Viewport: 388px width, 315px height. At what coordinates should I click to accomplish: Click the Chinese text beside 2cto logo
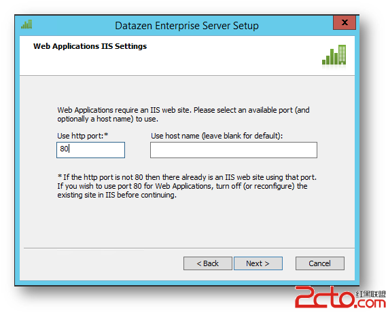pyautogui.click(x=371, y=294)
